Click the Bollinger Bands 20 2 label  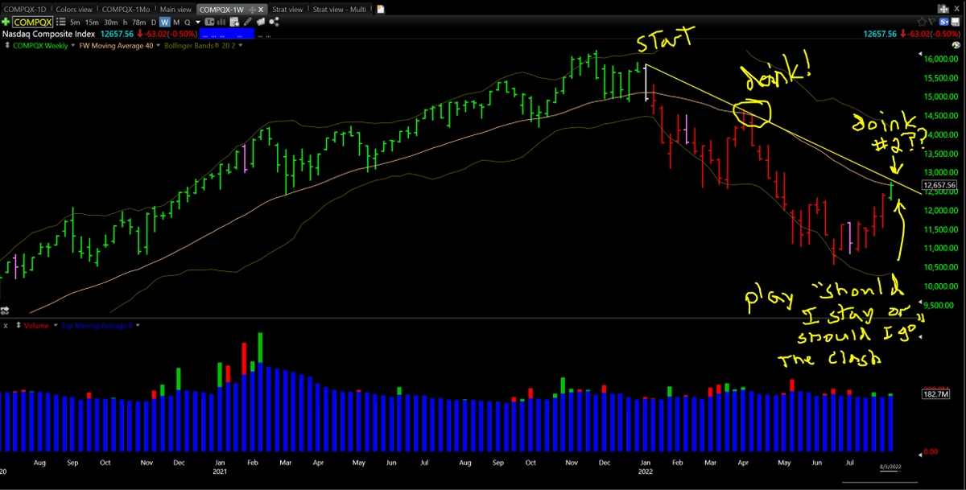coord(200,46)
